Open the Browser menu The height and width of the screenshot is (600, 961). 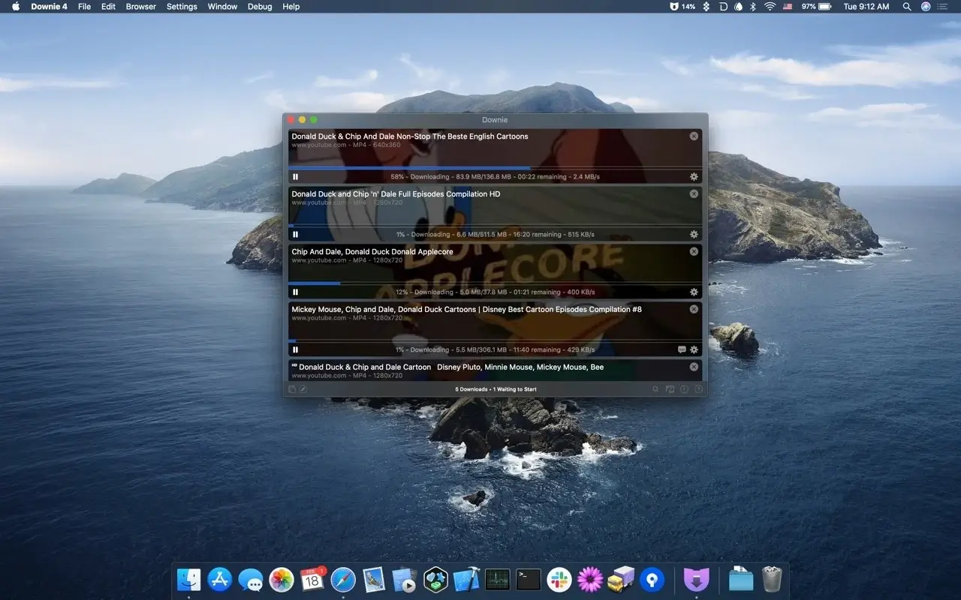pyautogui.click(x=140, y=7)
